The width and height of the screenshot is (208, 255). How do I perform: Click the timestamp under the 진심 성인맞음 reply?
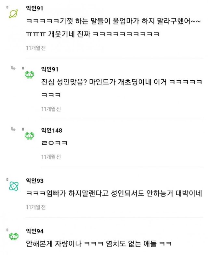51,109
